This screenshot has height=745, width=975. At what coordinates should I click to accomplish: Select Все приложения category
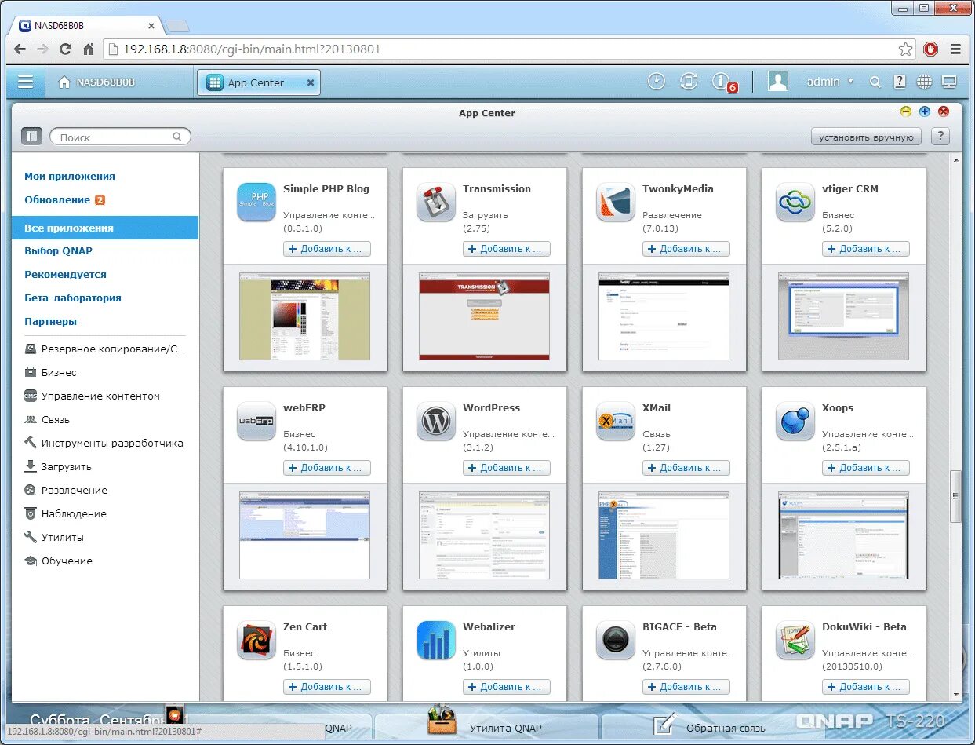point(105,228)
